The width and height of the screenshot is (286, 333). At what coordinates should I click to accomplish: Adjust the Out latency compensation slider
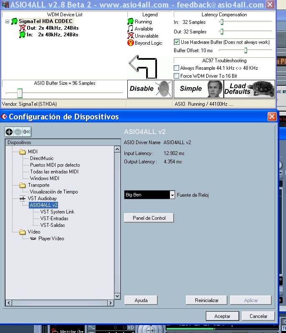(222, 31)
